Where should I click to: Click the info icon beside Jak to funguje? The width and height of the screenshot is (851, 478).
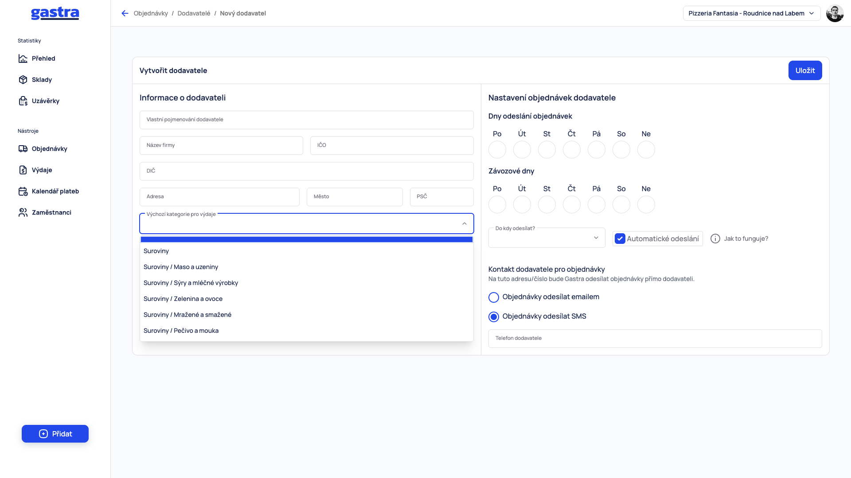point(715,239)
